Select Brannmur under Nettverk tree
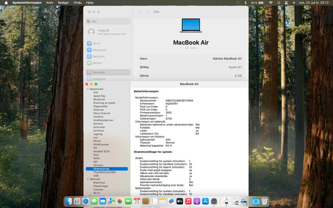Screen dimensions: 333x208 tap(99, 183)
